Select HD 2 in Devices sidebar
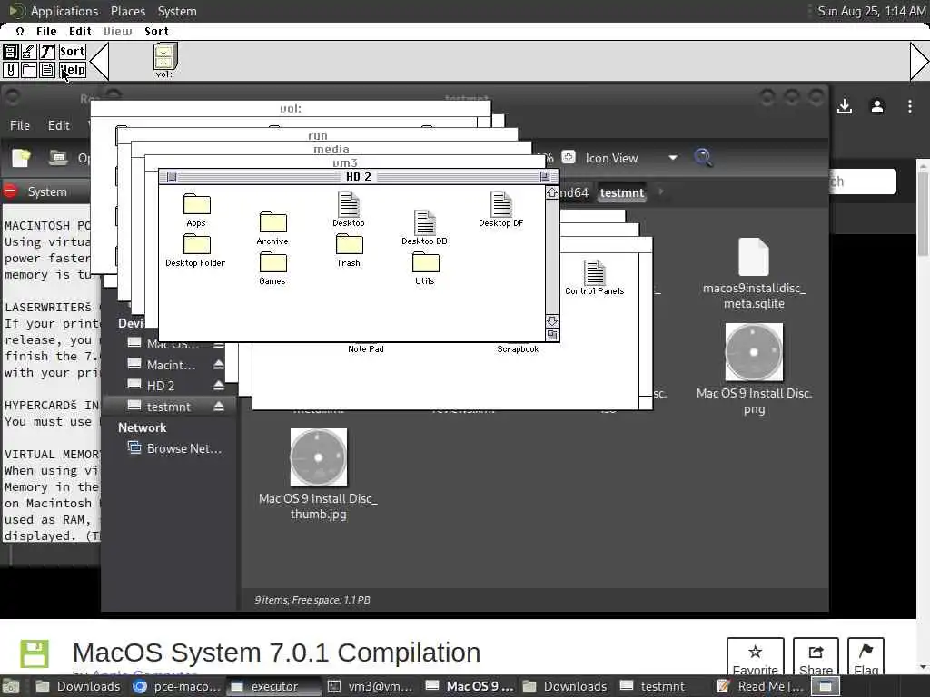Image resolution: width=930 pixels, height=697 pixels. pos(161,386)
